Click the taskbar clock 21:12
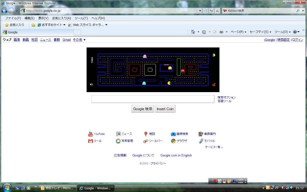This screenshot has width=307, height=192. [x=300, y=188]
